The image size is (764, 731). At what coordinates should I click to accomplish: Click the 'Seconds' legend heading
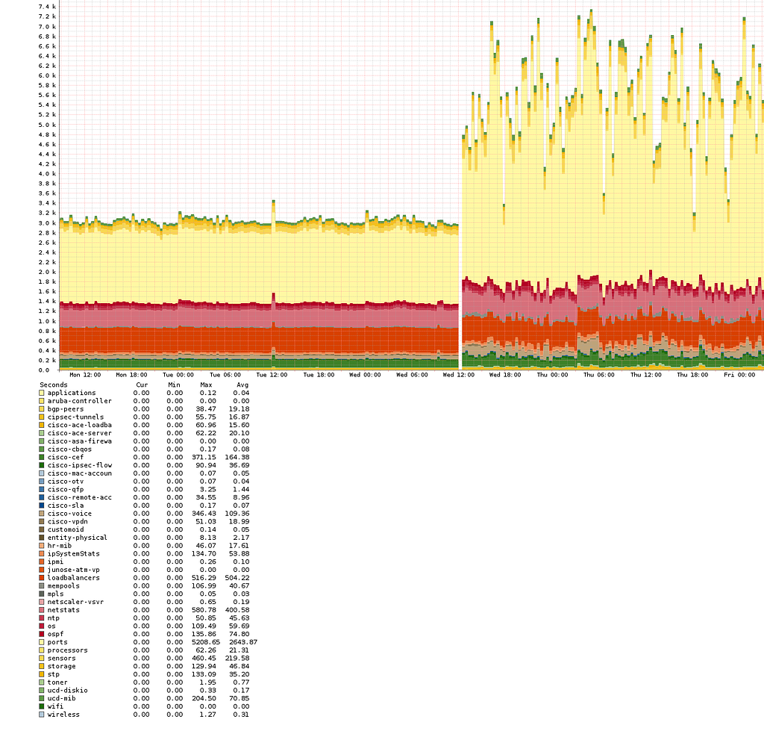(x=54, y=385)
